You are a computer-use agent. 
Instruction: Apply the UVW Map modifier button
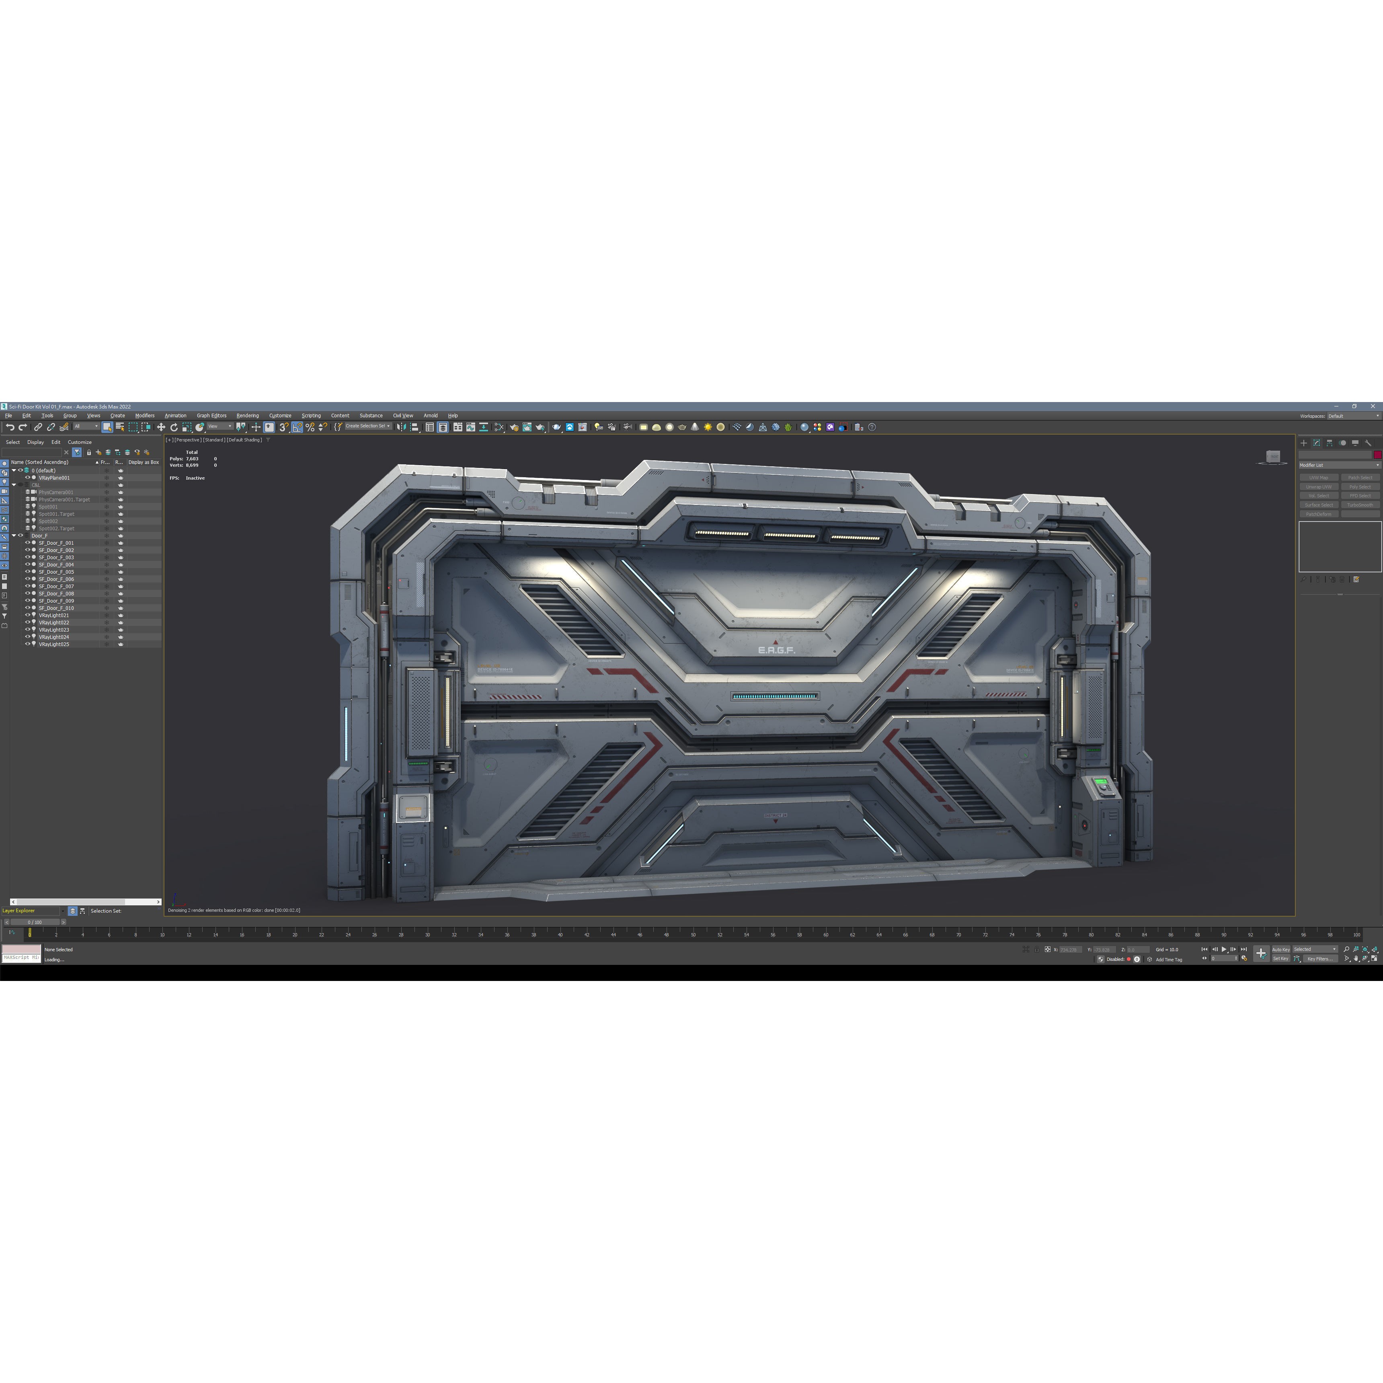tap(1319, 478)
